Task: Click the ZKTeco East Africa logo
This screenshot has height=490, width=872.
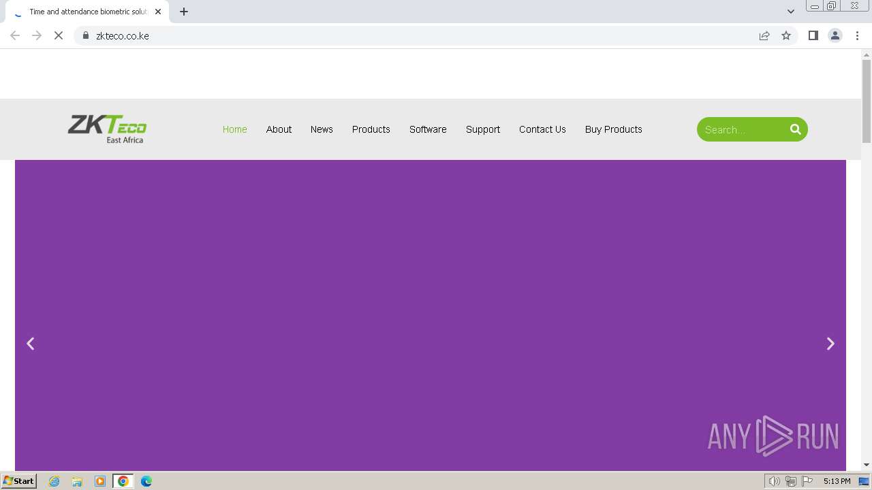Action: (107, 129)
